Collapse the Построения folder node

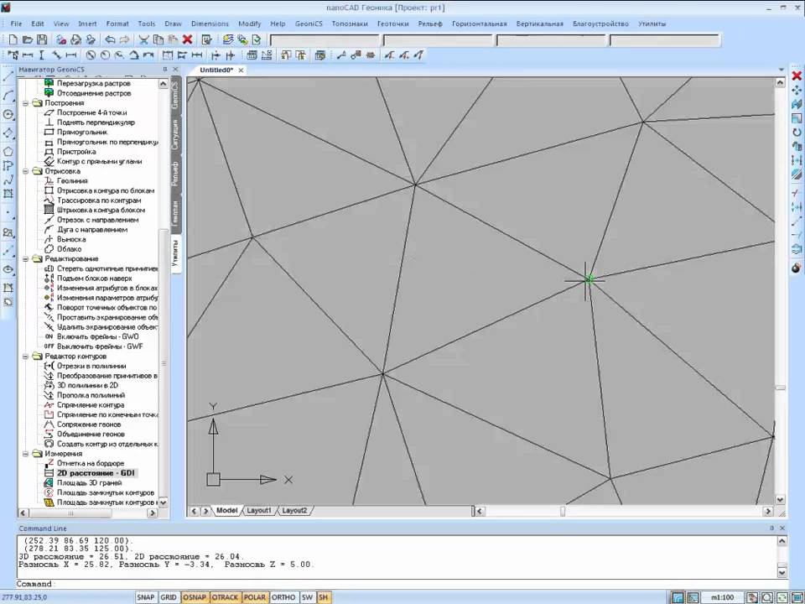tap(27, 103)
